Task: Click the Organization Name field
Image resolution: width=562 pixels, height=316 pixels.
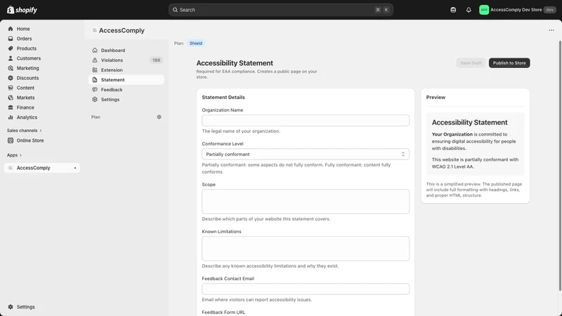Action: 306,120
